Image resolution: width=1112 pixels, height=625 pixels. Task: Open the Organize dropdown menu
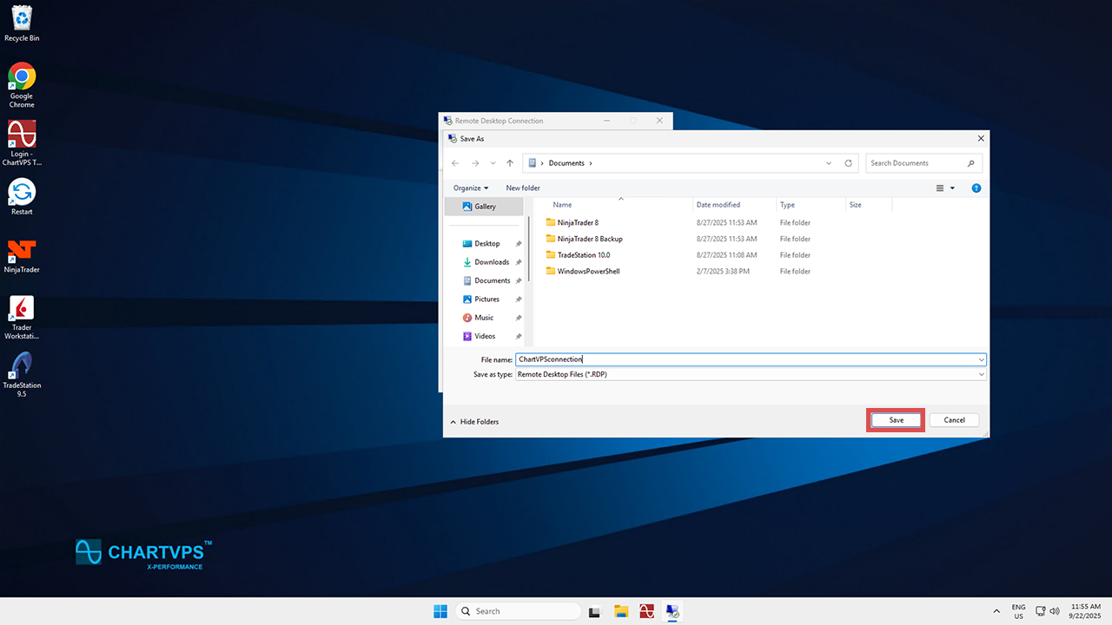coord(470,188)
